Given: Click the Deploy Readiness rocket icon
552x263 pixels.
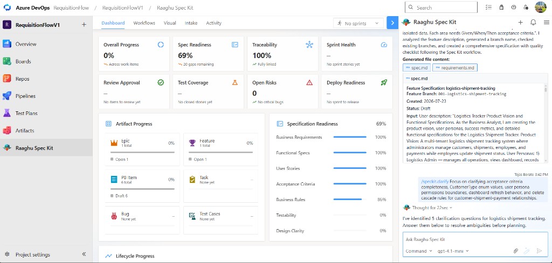Looking at the screenshot, I should click(384, 82).
